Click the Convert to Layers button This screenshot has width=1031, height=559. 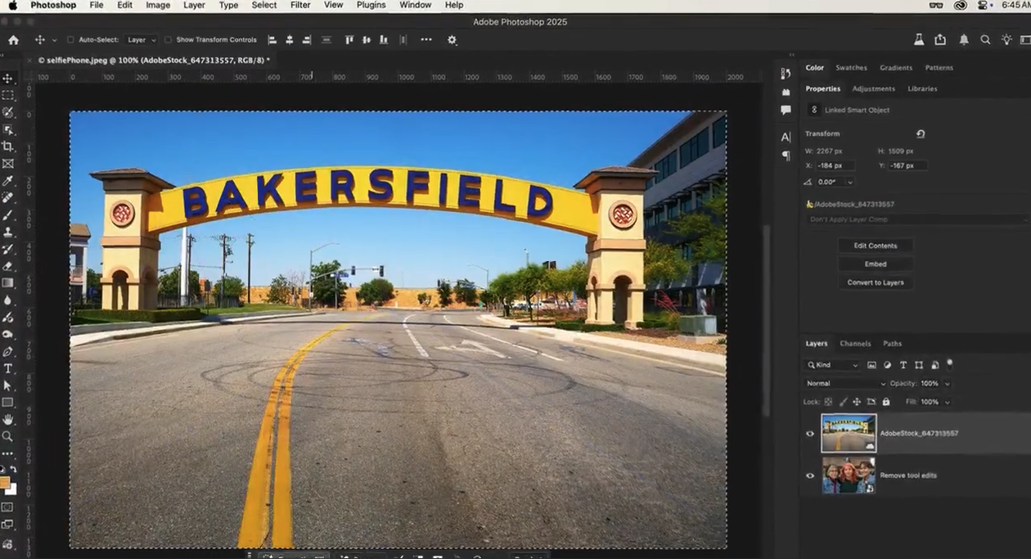(876, 282)
